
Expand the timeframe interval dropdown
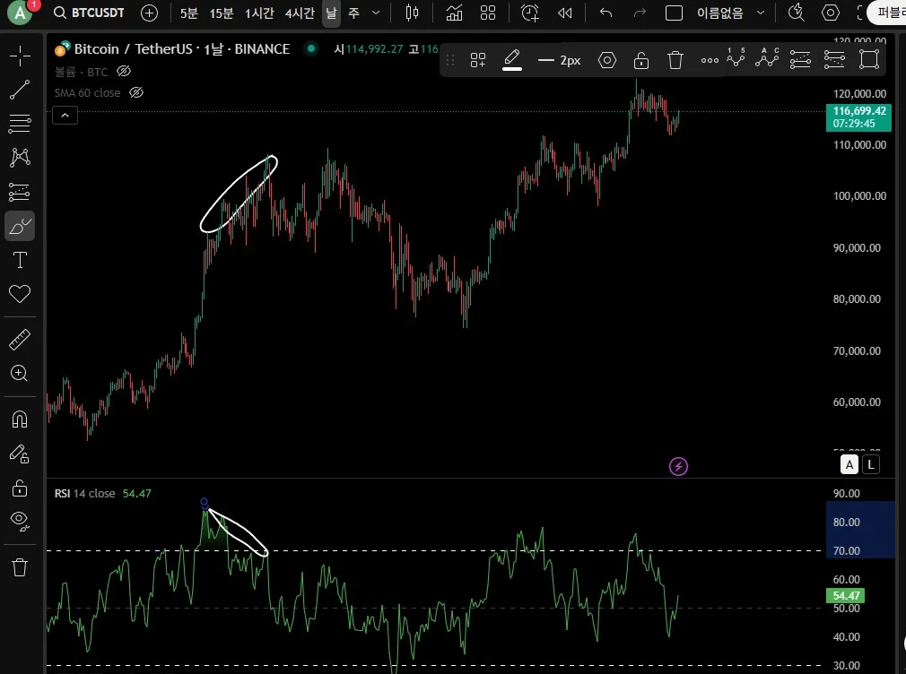376,13
